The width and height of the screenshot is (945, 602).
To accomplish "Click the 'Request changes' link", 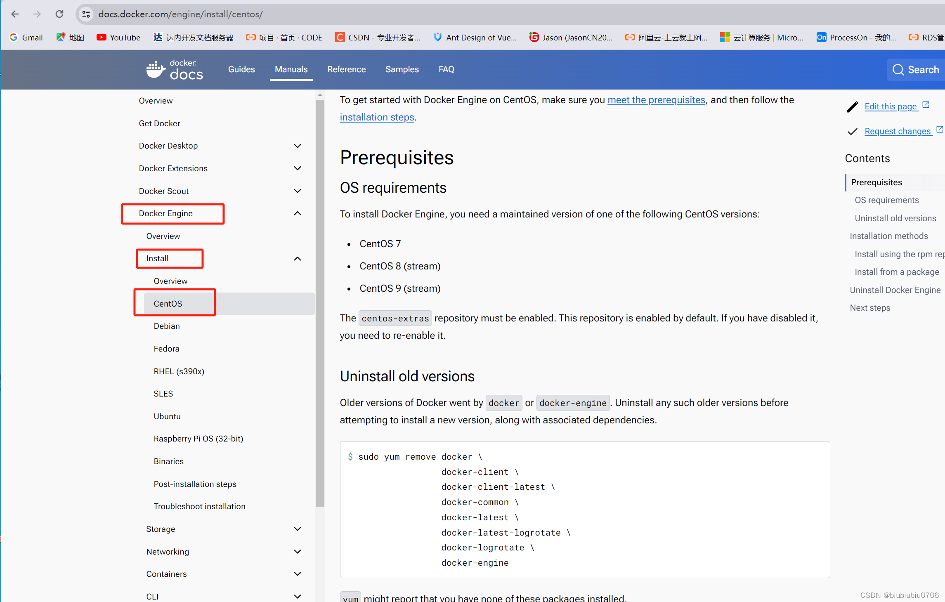I will coord(898,131).
